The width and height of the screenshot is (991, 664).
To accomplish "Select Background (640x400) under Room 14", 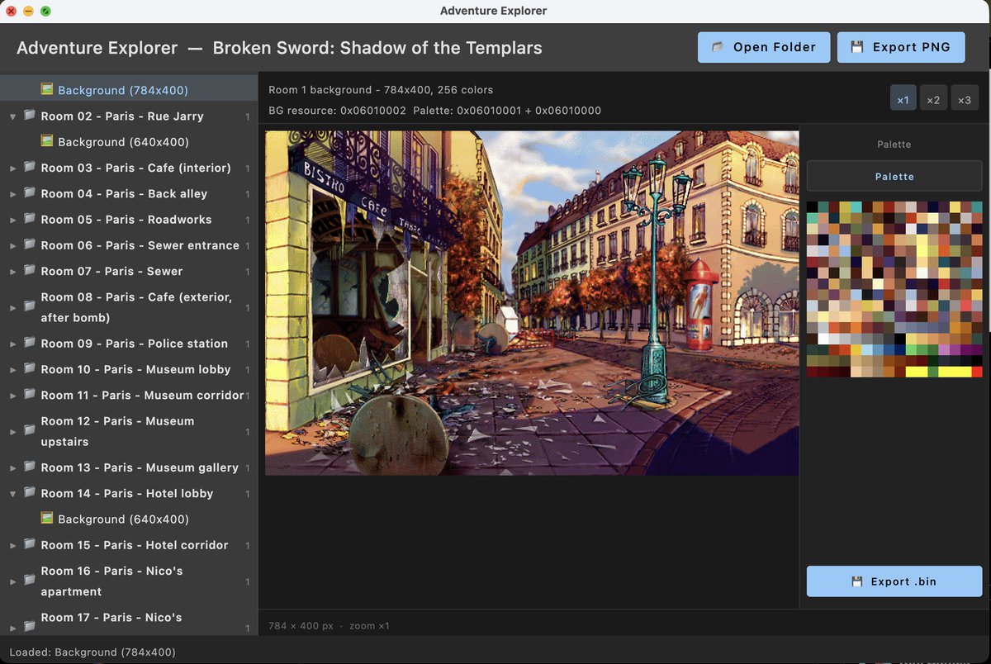I will point(129,519).
